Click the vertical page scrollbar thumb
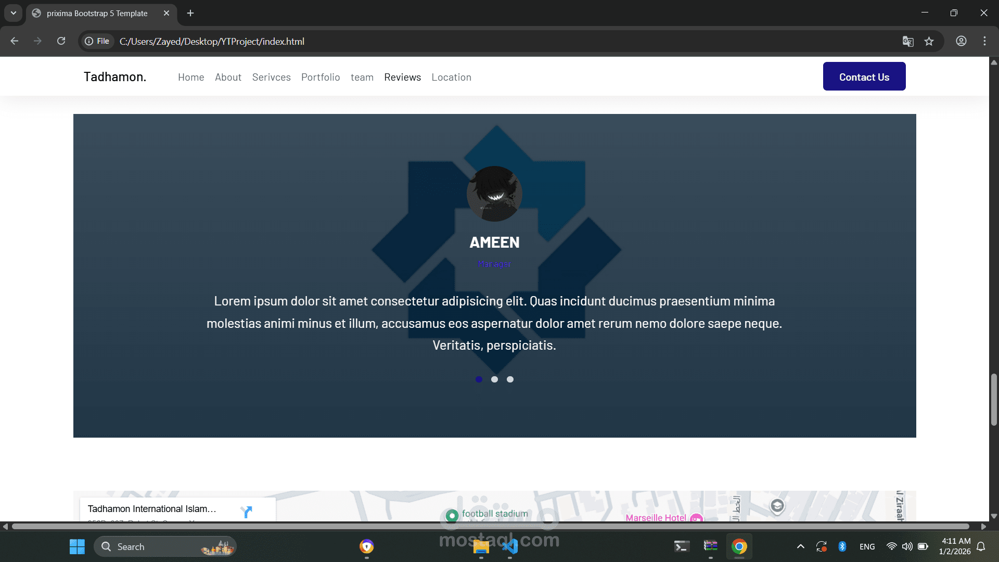The height and width of the screenshot is (562, 999). (x=994, y=400)
